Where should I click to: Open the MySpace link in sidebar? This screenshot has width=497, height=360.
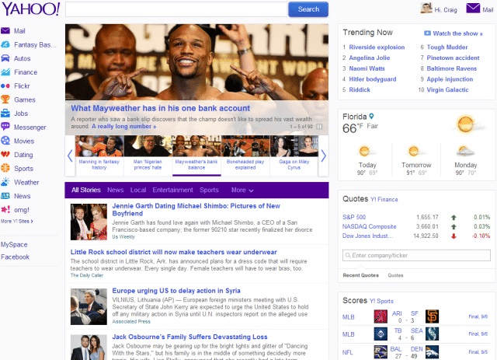14,245
